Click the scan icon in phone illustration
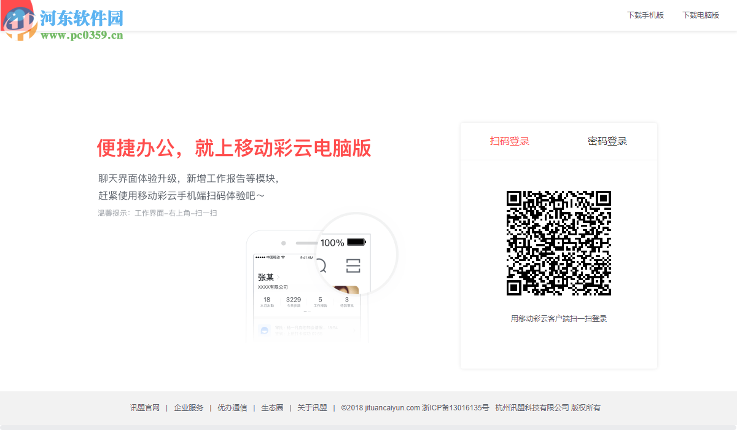The width and height of the screenshot is (737, 430). pyautogui.click(x=353, y=265)
